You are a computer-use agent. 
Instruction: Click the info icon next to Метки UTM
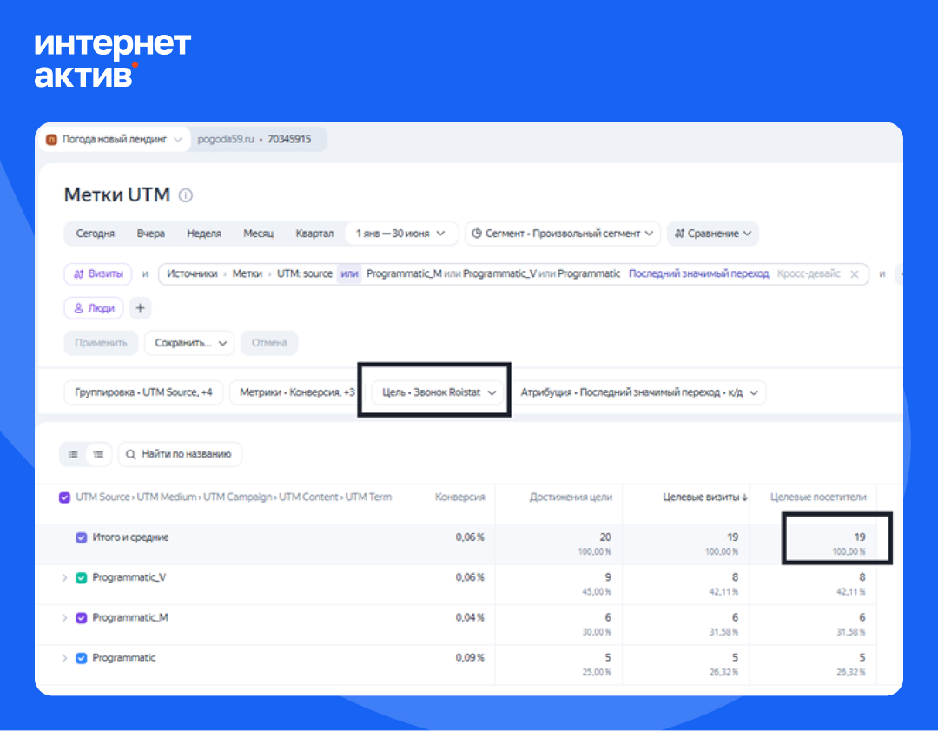[186, 195]
